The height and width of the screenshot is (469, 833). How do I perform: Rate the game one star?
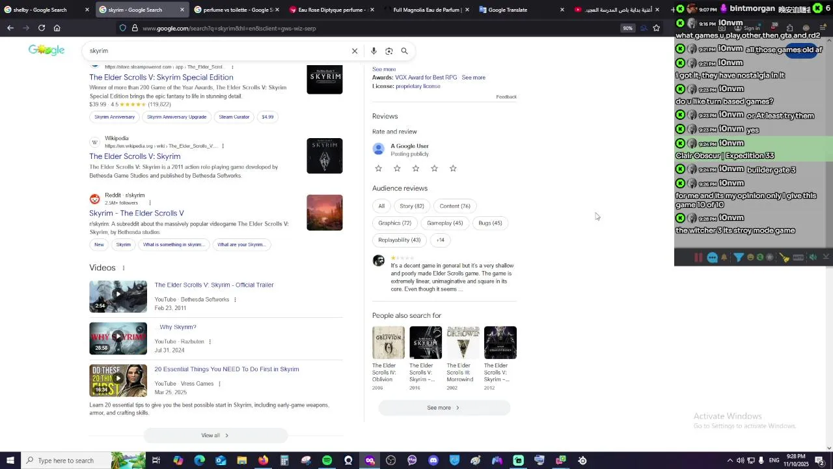coord(378,168)
